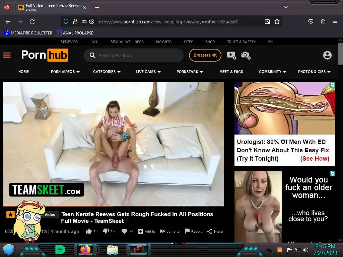Click the Brazzers 4K button
Viewport: 343px width, 257px height.
(205, 55)
